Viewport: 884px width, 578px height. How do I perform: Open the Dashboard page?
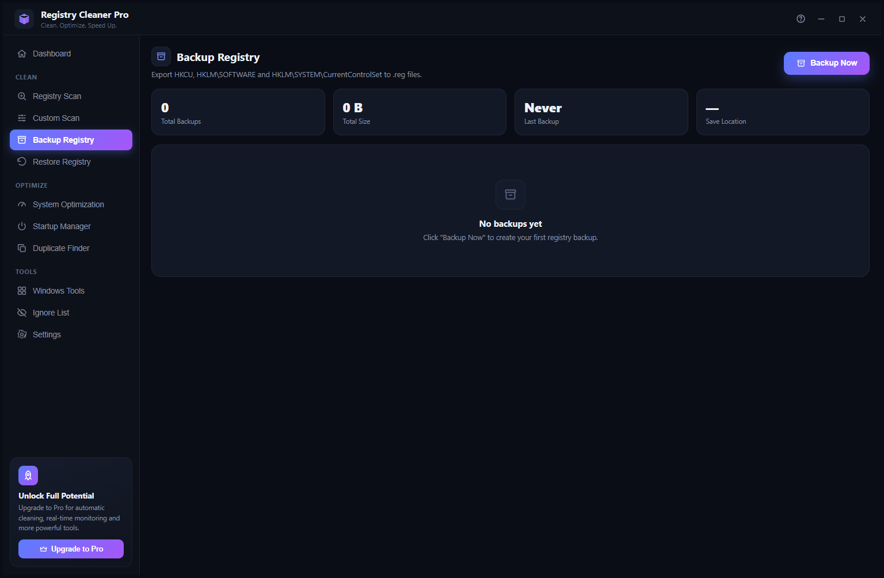click(x=71, y=54)
